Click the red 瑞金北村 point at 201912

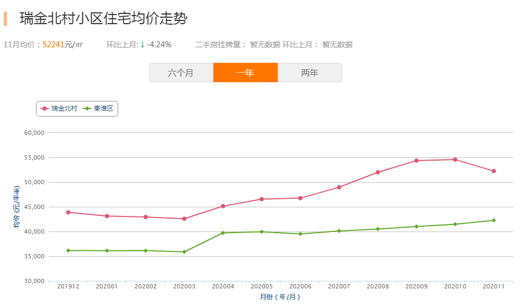68,212
